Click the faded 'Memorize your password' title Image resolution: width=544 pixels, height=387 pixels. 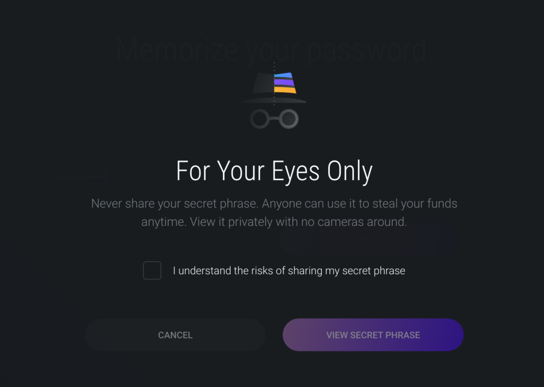pyautogui.click(x=271, y=49)
